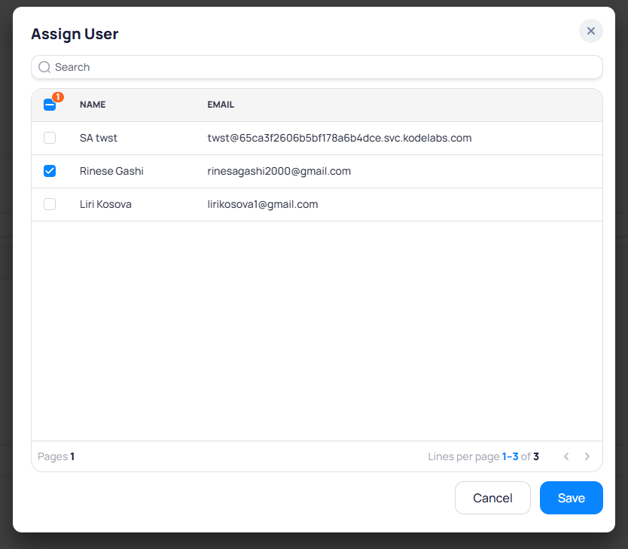Click the search magnifier icon
Screen dimensions: 628x549
[44, 67]
